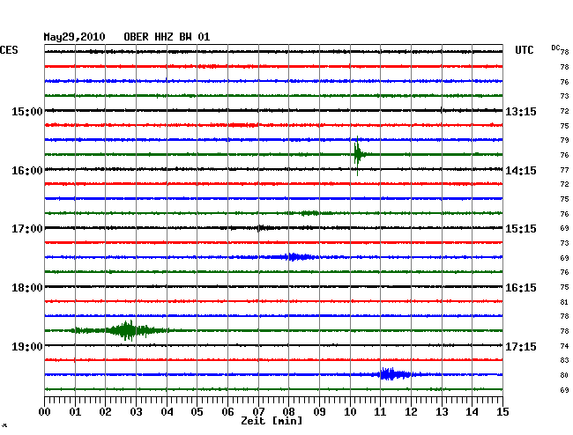The width and height of the screenshot is (573, 435).
Task: Select the station title OBER HHZ BW 01
Action: tap(167, 37)
